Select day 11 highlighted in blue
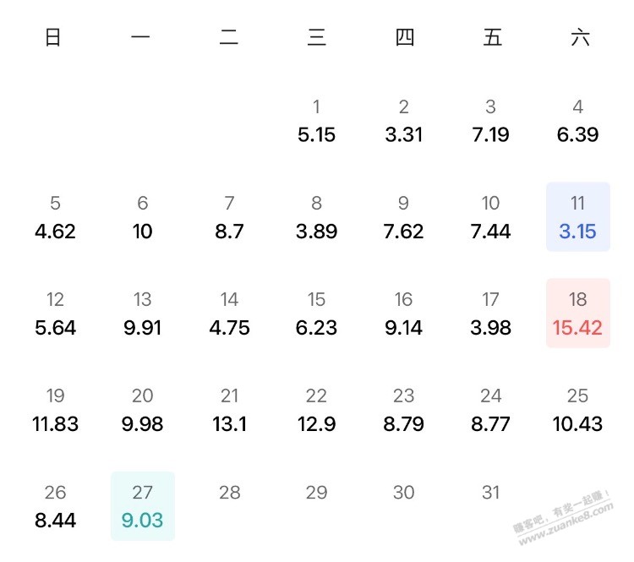The width and height of the screenshot is (634, 562). click(578, 216)
